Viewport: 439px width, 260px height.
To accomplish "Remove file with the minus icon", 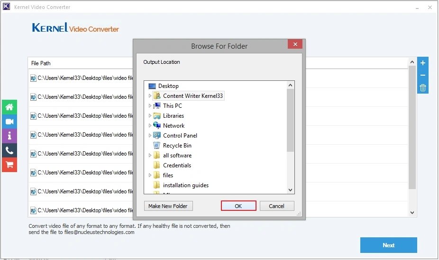I will [x=423, y=75].
